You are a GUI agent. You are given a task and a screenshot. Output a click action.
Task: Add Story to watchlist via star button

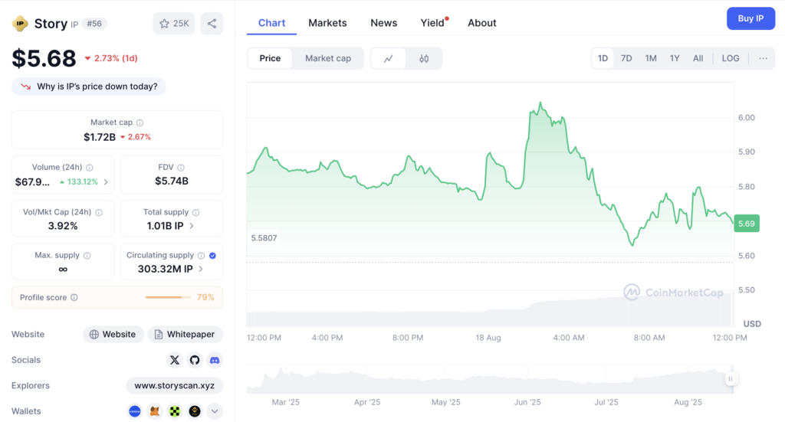(x=174, y=24)
